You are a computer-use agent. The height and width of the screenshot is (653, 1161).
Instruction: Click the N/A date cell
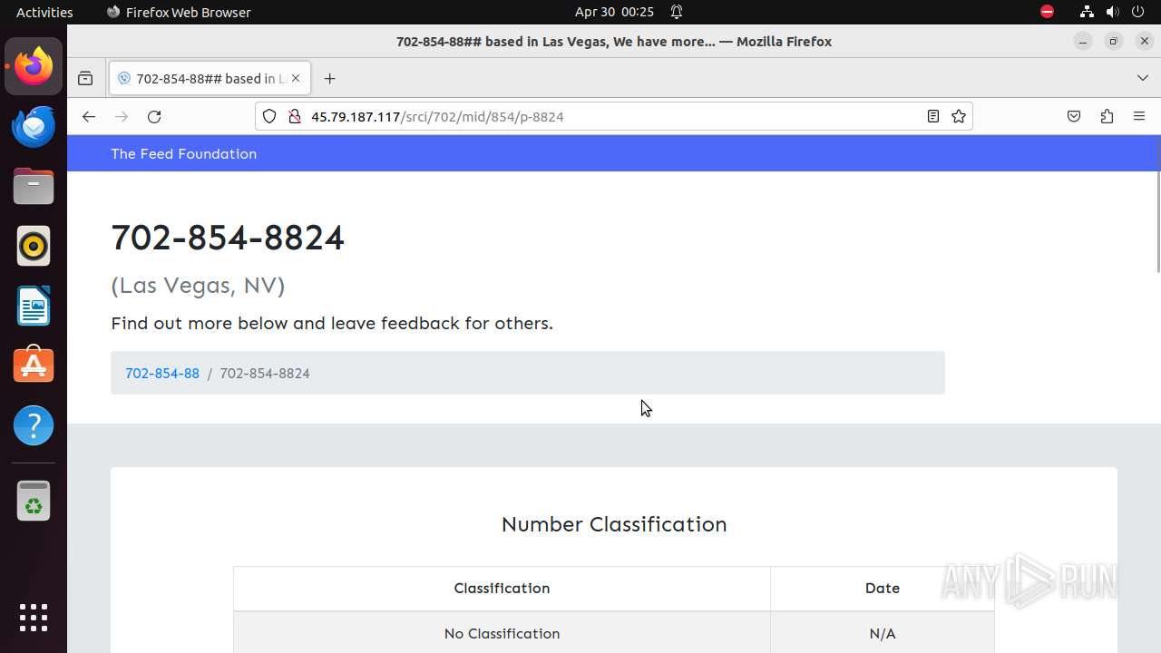(x=883, y=633)
